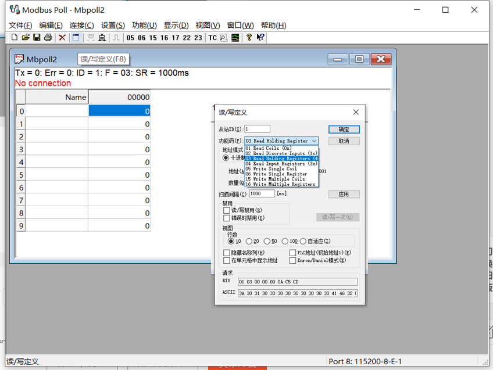
Task: Open the 功能码 dropdown arrow
Action: point(315,141)
